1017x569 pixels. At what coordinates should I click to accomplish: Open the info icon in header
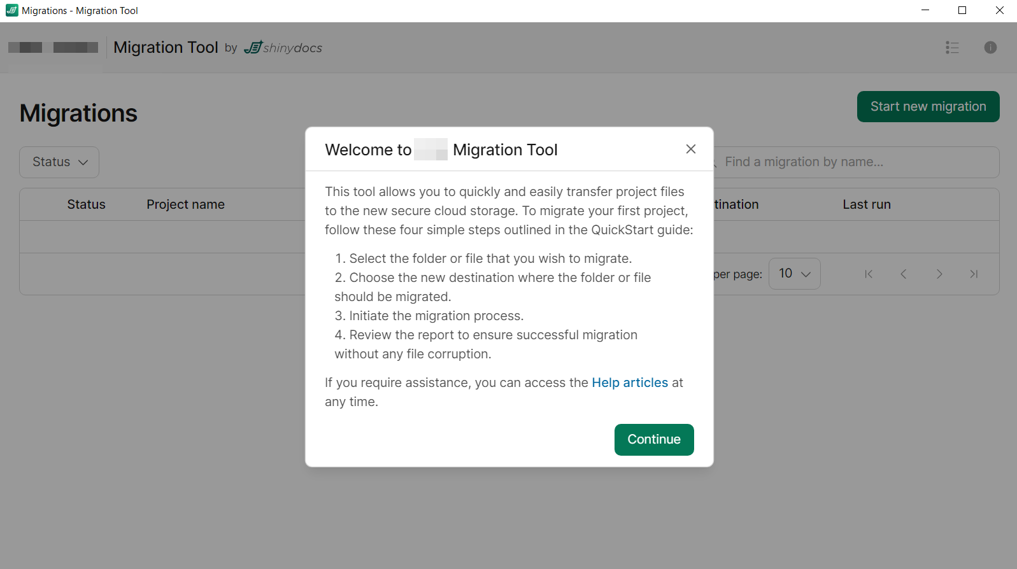(x=990, y=48)
